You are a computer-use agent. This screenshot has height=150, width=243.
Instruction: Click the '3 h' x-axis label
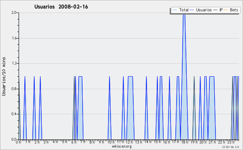click(46, 142)
